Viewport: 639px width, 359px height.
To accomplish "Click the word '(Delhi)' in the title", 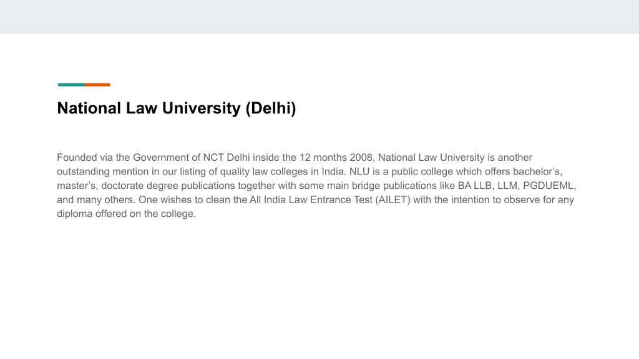I will coord(271,108).
